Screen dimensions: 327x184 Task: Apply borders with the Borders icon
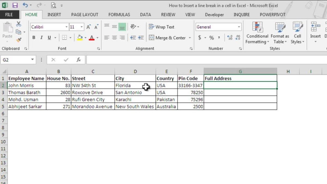(x=64, y=38)
